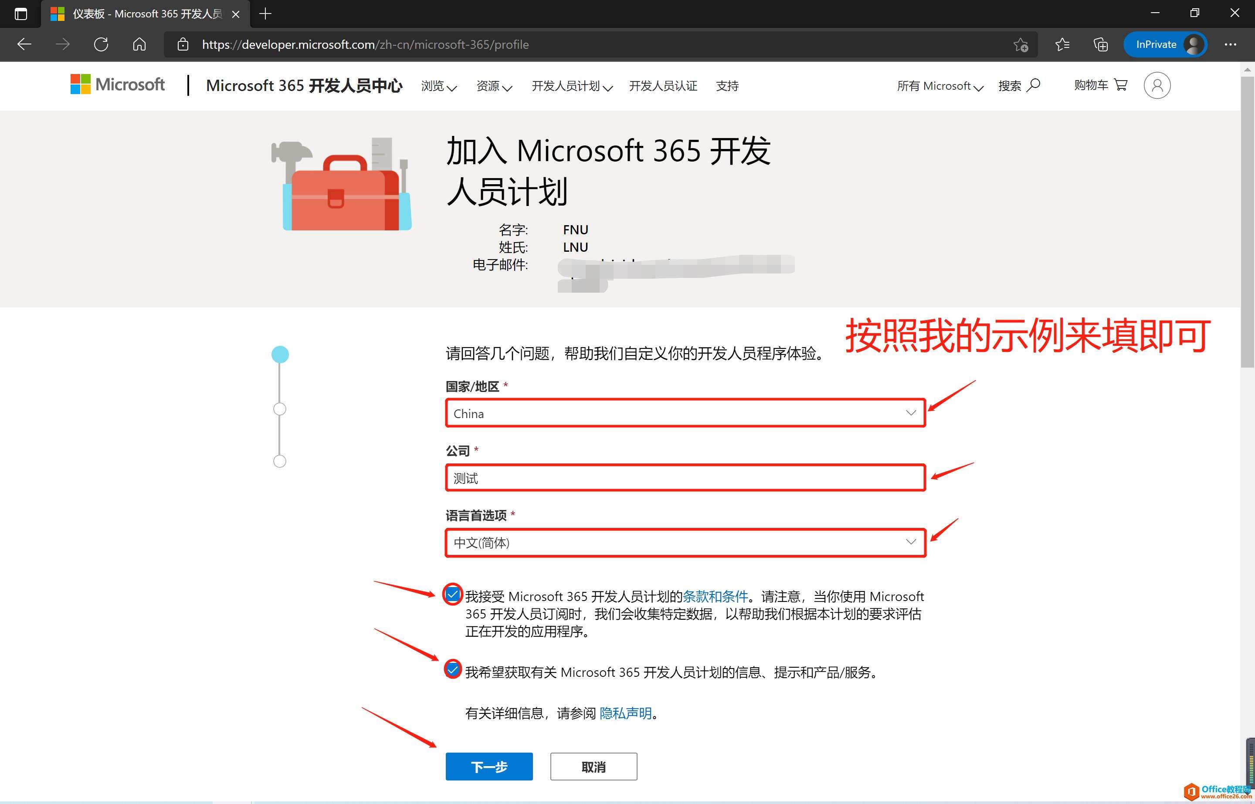1255x804 pixels.
Task: Open the Collections icon
Action: pos(1100,44)
